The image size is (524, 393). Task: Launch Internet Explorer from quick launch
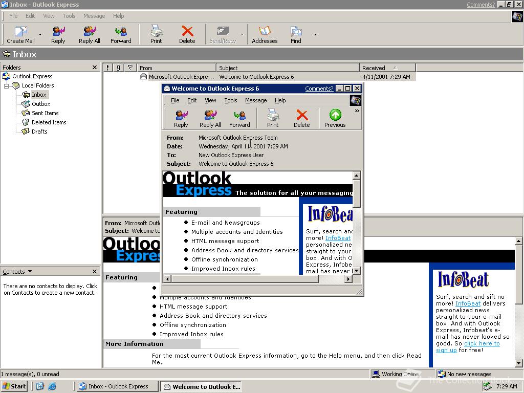tap(52, 386)
